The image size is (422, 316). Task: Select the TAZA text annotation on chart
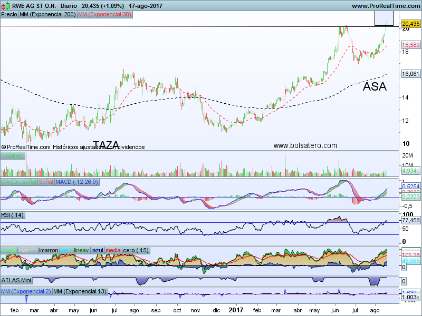[x=105, y=145]
